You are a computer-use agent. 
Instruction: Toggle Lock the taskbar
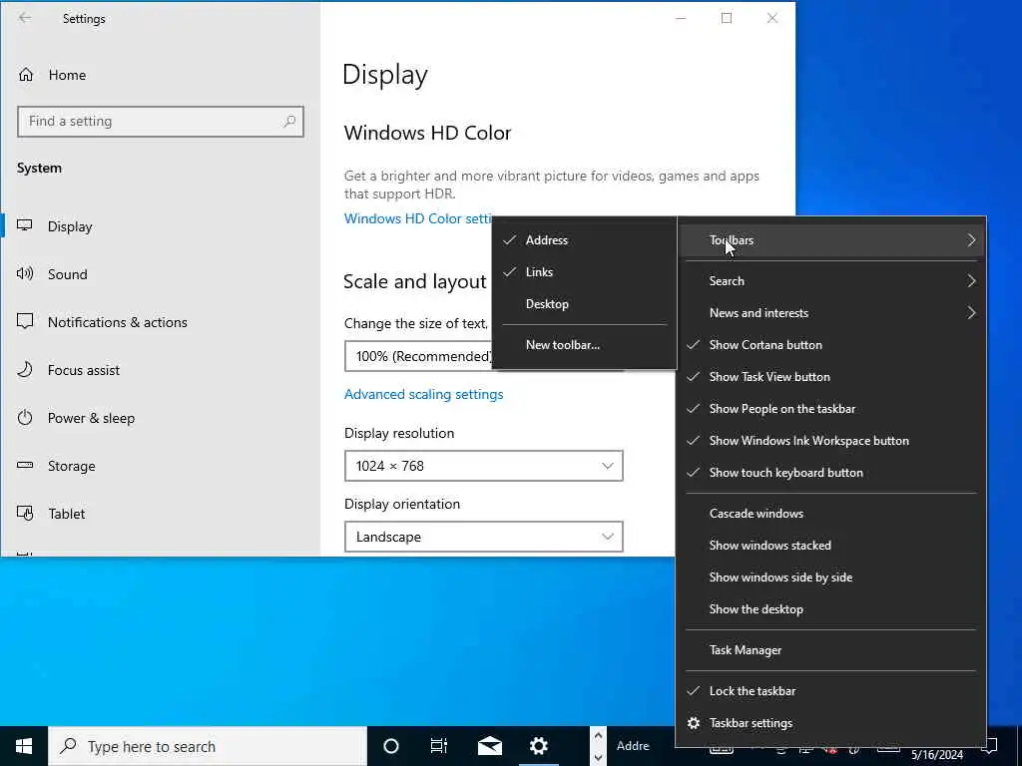coord(831,691)
